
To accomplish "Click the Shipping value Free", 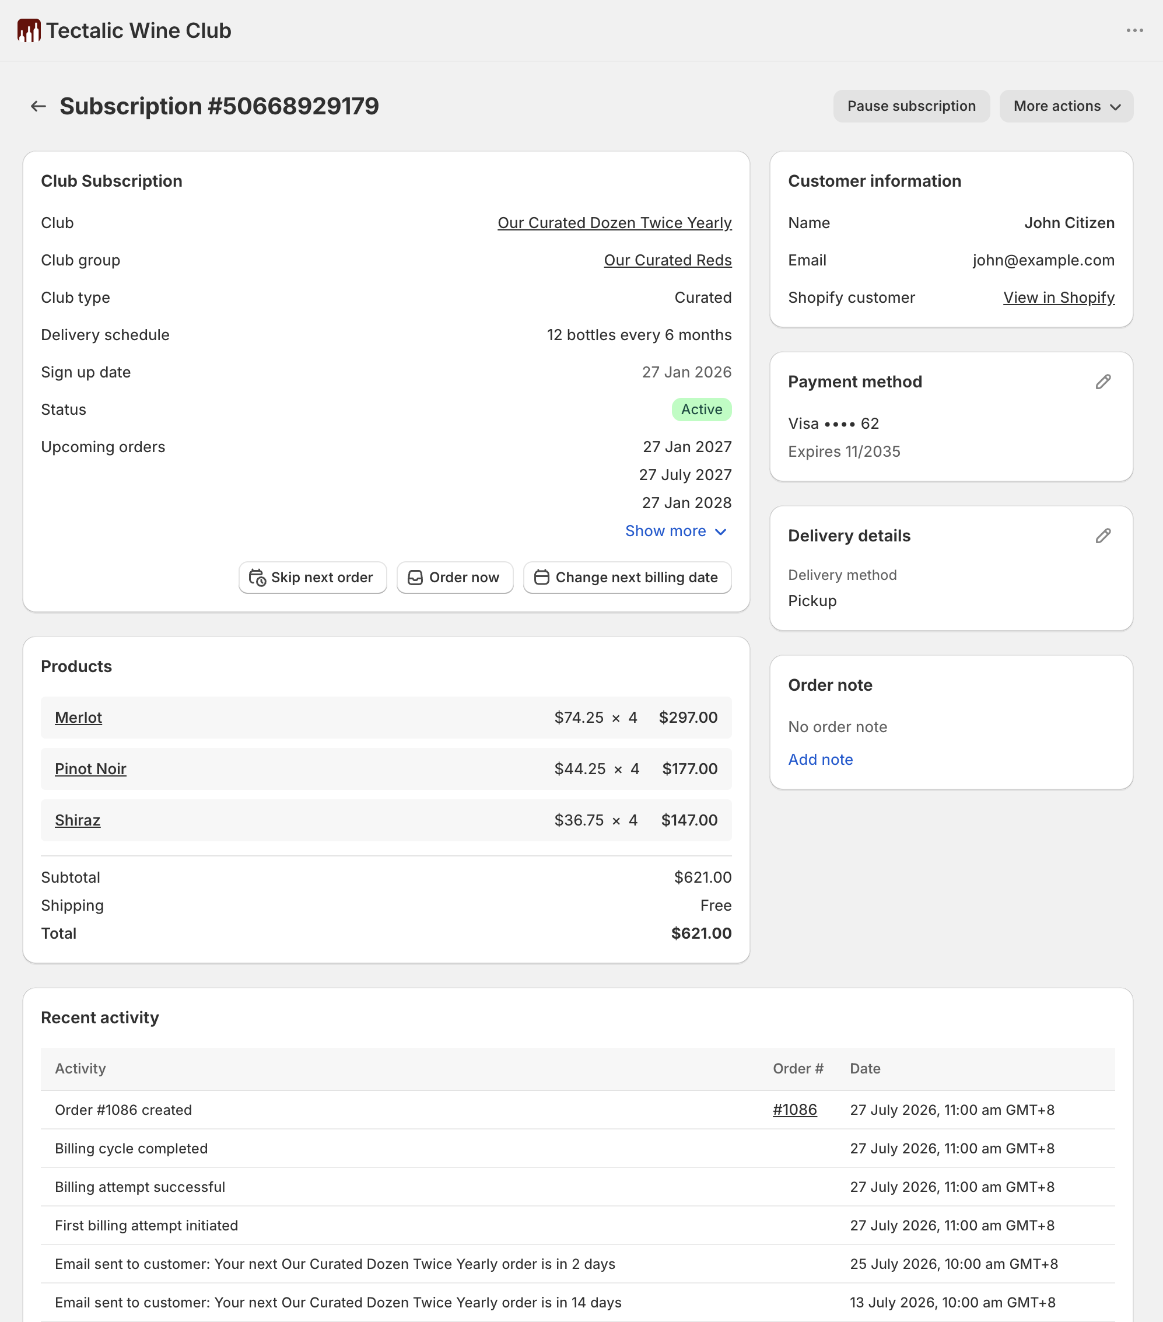I will click(716, 905).
